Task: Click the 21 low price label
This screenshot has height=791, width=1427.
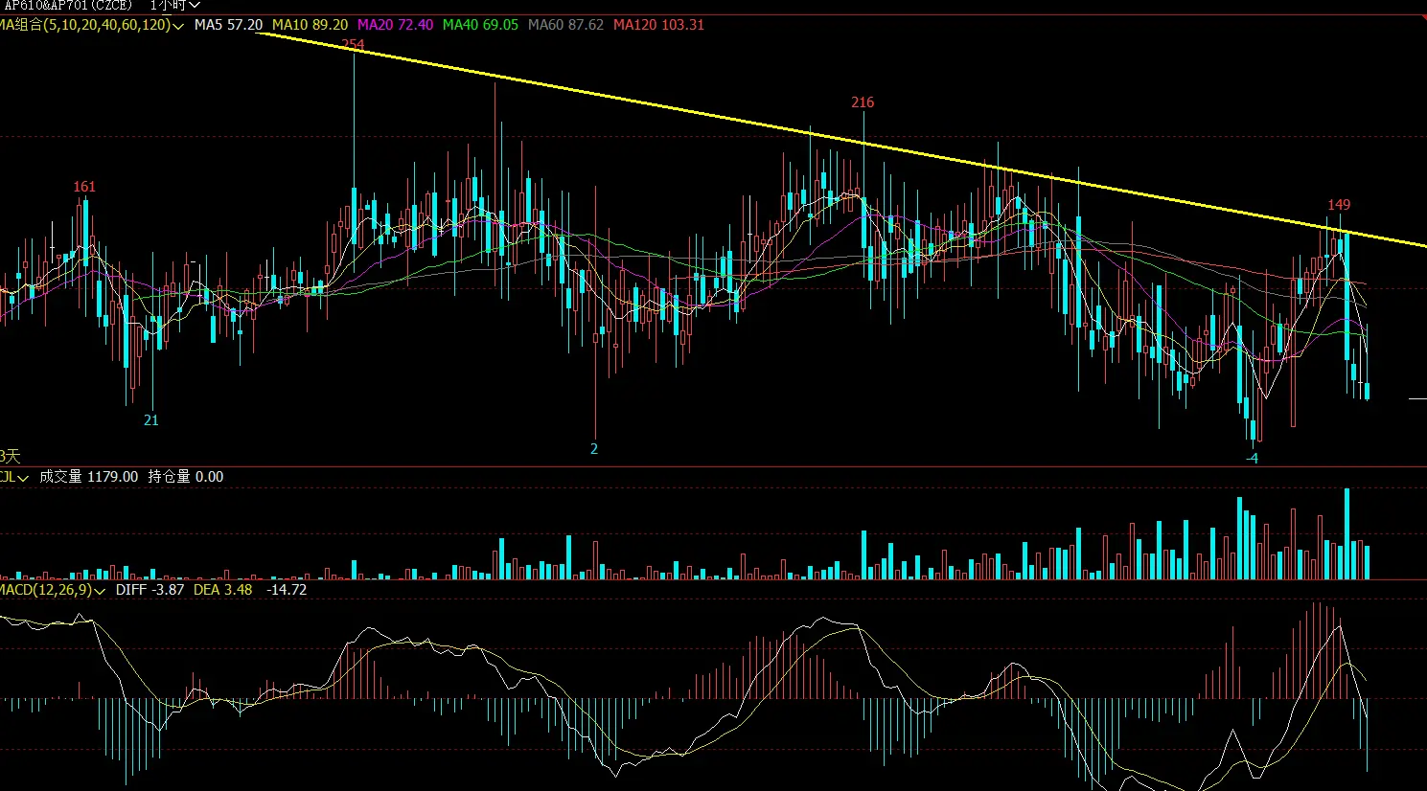Action: coord(151,420)
